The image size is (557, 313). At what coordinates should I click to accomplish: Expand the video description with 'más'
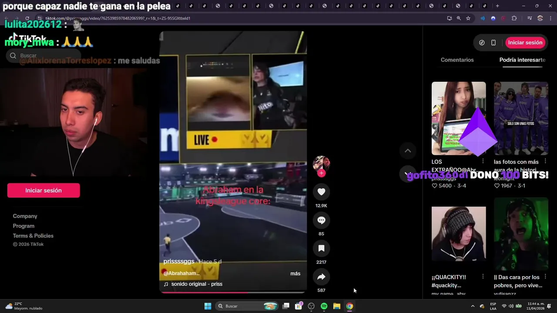point(295,273)
